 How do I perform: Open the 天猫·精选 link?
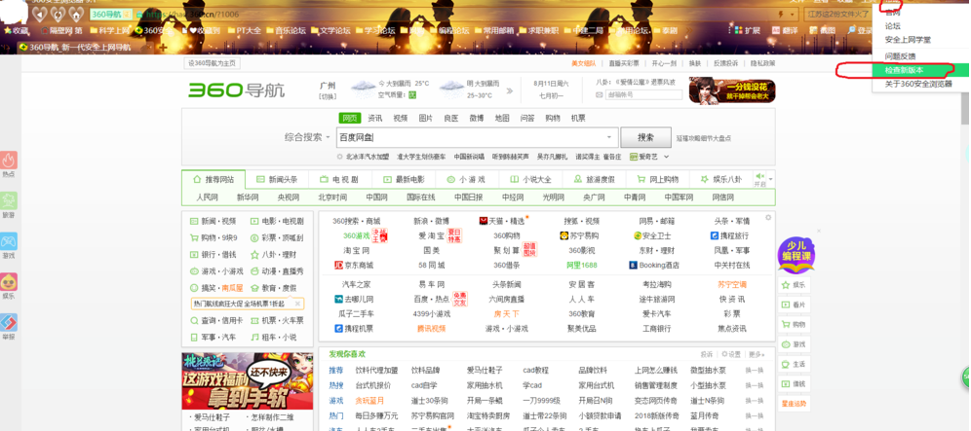[502, 221]
